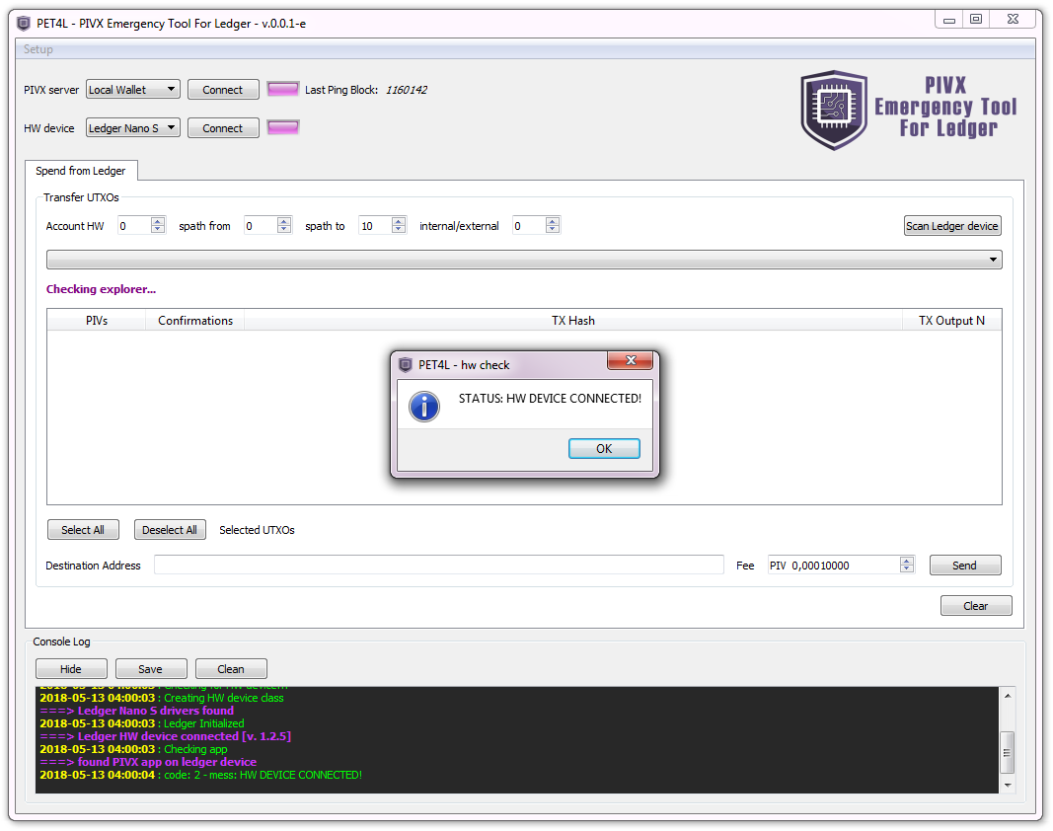Screen dimensions: 1053x831
Task: Click 'Checking explorer...' status text
Action: (101, 289)
